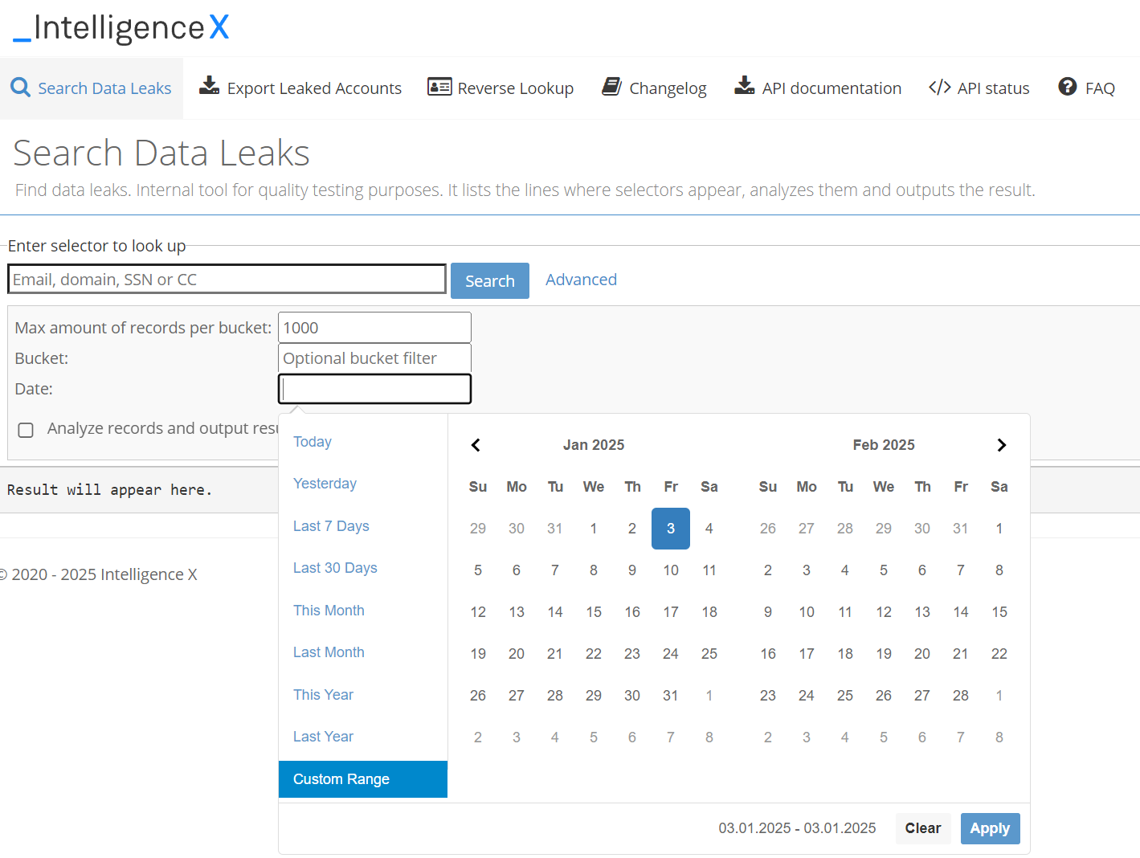
Task: Click the download icon for API documentation
Action: (x=744, y=86)
